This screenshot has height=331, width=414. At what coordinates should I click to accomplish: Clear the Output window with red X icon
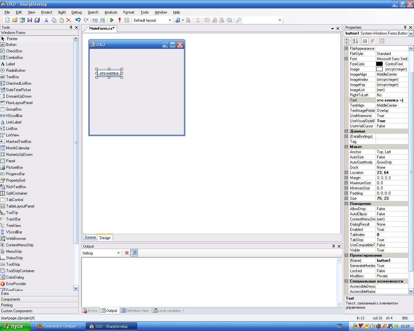tap(127, 253)
